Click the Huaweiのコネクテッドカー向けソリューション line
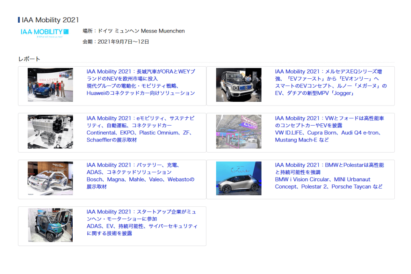Viewport: 411px width, 274px height. (140, 93)
